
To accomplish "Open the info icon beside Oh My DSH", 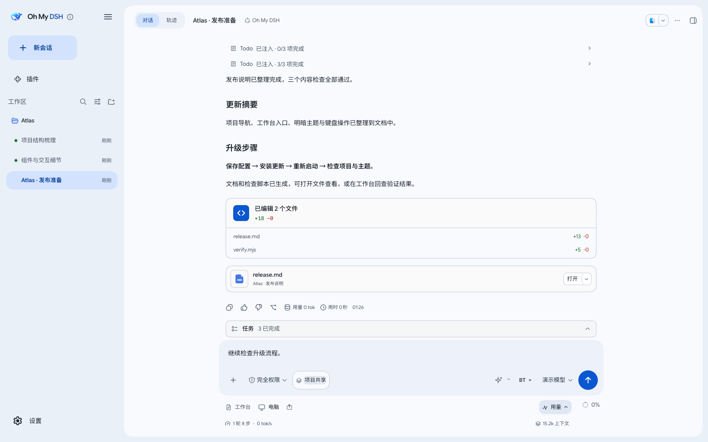I will [x=70, y=17].
